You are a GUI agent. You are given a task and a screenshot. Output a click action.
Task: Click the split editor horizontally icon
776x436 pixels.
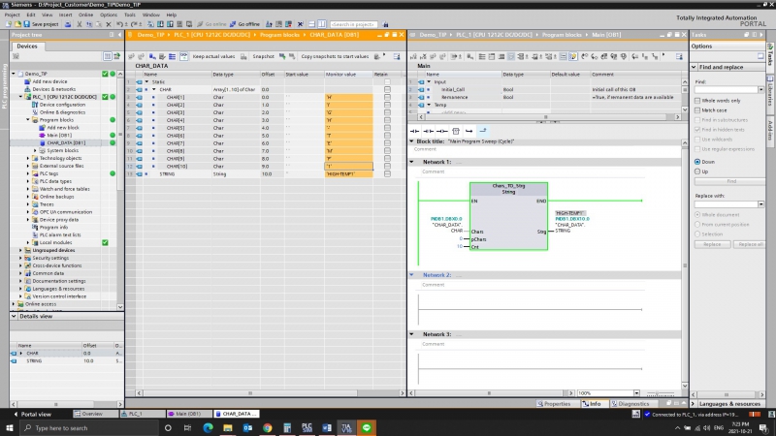(x=311, y=24)
